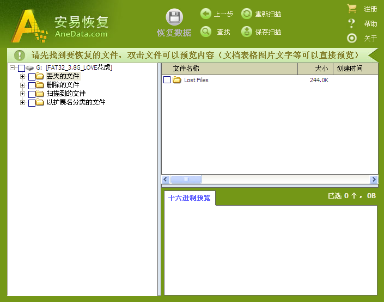This screenshot has height=302, width=384.
Task: Click the Rescan (重新扫描) icon
Action: (247, 14)
